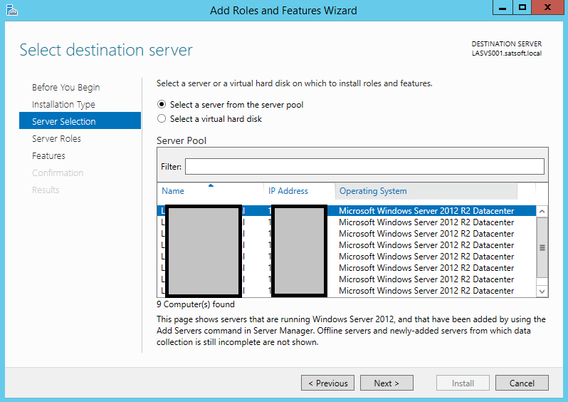Click the Previous button
The width and height of the screenshot is (568, 402).
coord(328,383)
